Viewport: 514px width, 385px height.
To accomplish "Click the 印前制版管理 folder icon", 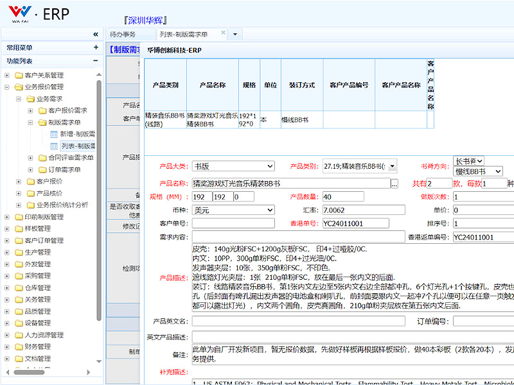I will [19, 217].
